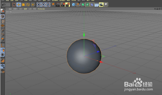Viewport: 162px width, 95px height.
Task: Open the green array modeling objects icon
Action: coord(87,5)
